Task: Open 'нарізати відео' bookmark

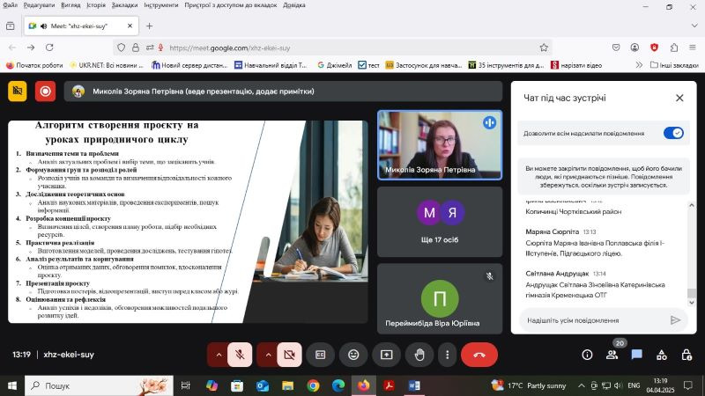Action: pyautogui.click(x=576, y=65)
